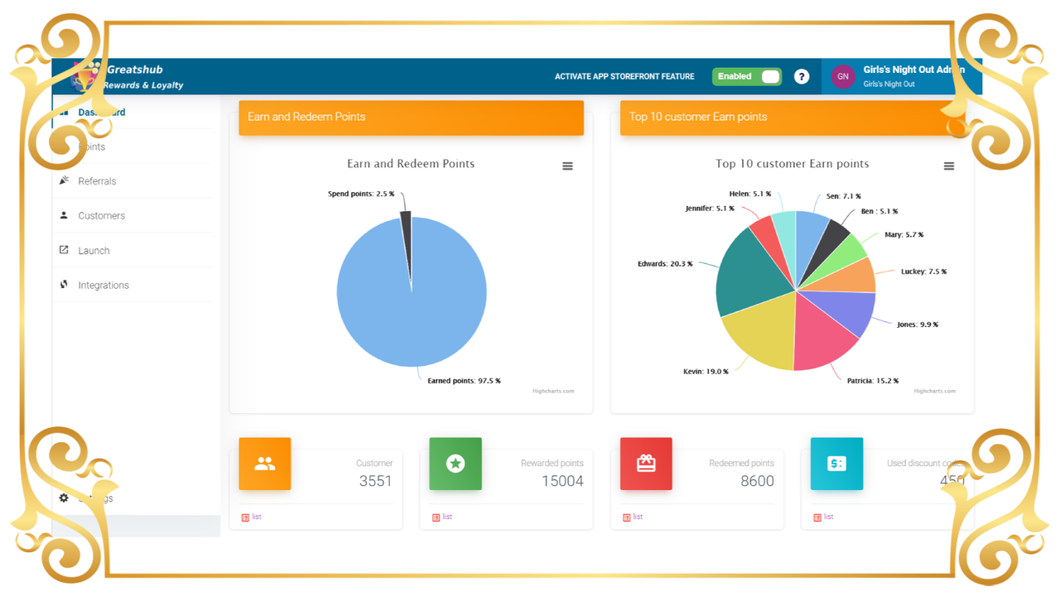
Task: Open the list link under Customer 3551
Action: (x=252, y=516)
